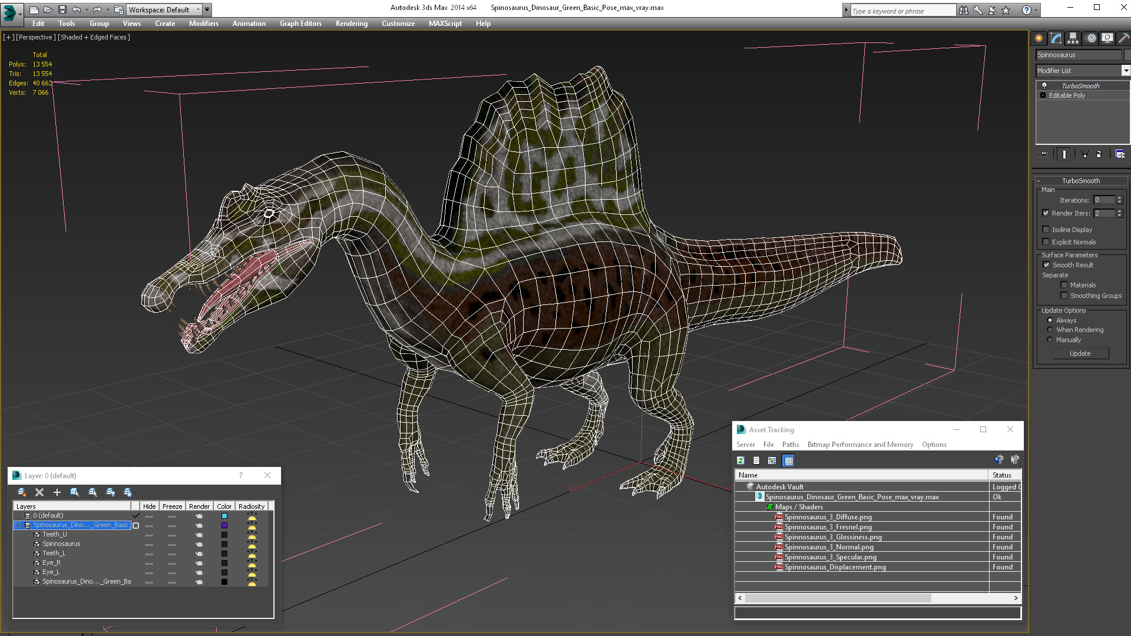Click the TurboSmooth Update button
The height and width of the screenshot is (636, 1131).
[x=1080, y=353]
